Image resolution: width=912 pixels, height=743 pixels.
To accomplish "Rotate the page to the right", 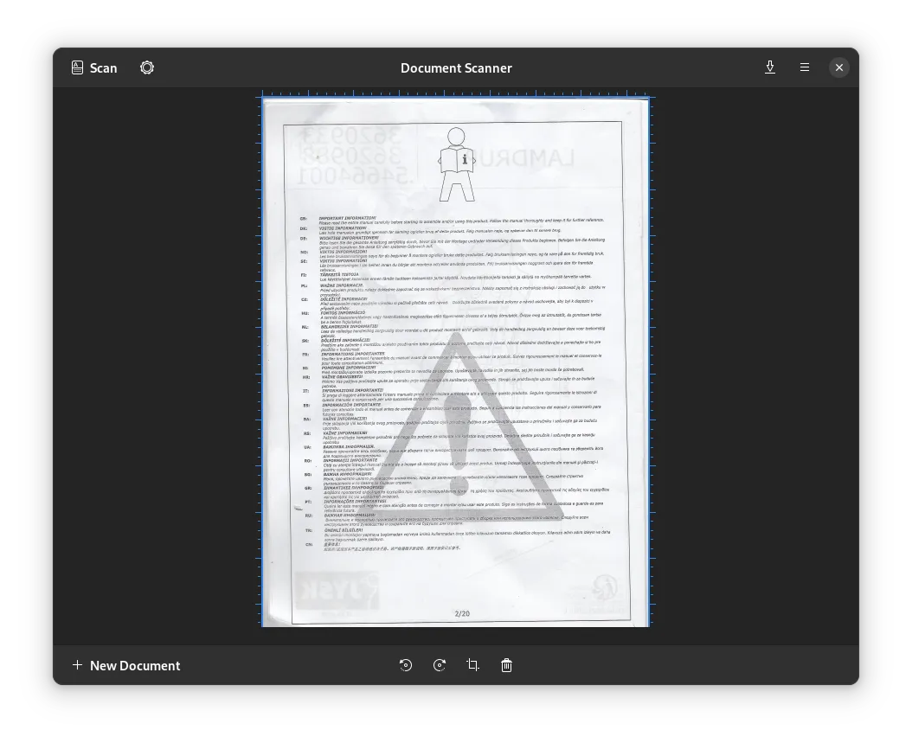I will 440,665.
